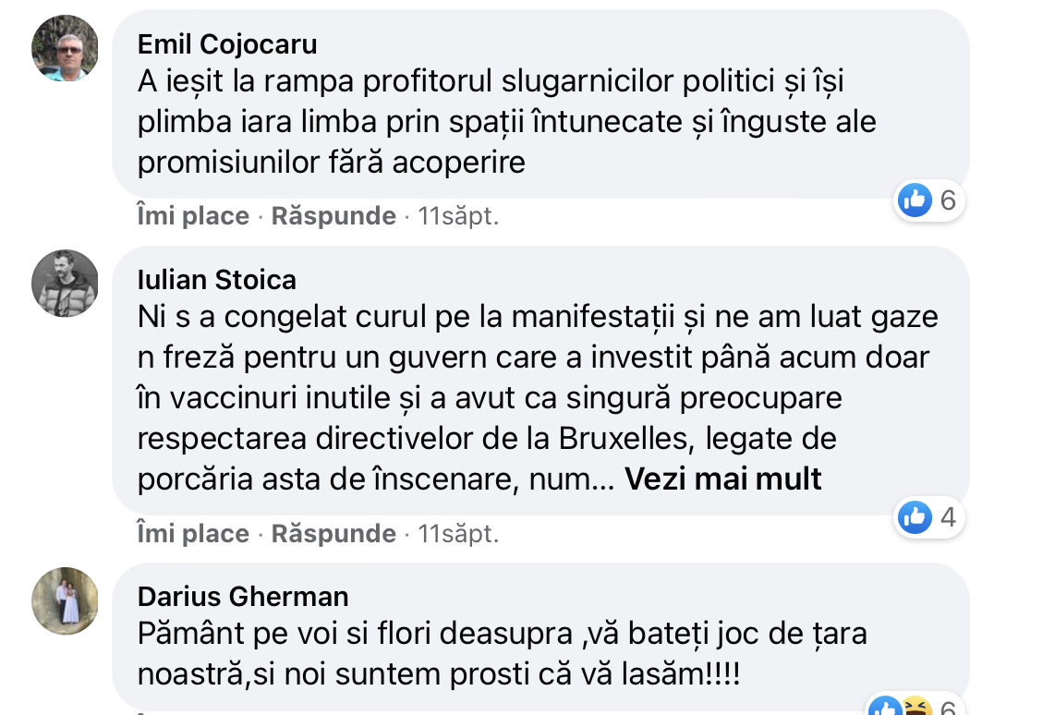The height and width of the screenshot is (715, 1055).
Task: Click the like reaction icon on Iulian Stoica's comment
Action: 915,517
